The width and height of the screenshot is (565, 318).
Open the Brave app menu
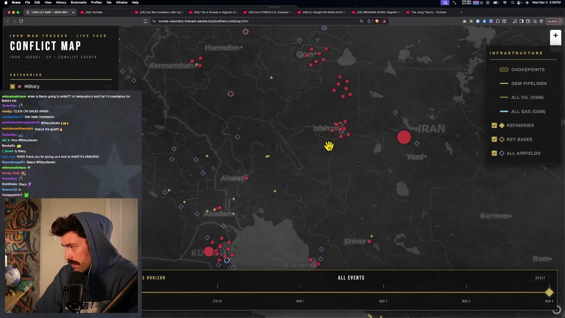16,3
